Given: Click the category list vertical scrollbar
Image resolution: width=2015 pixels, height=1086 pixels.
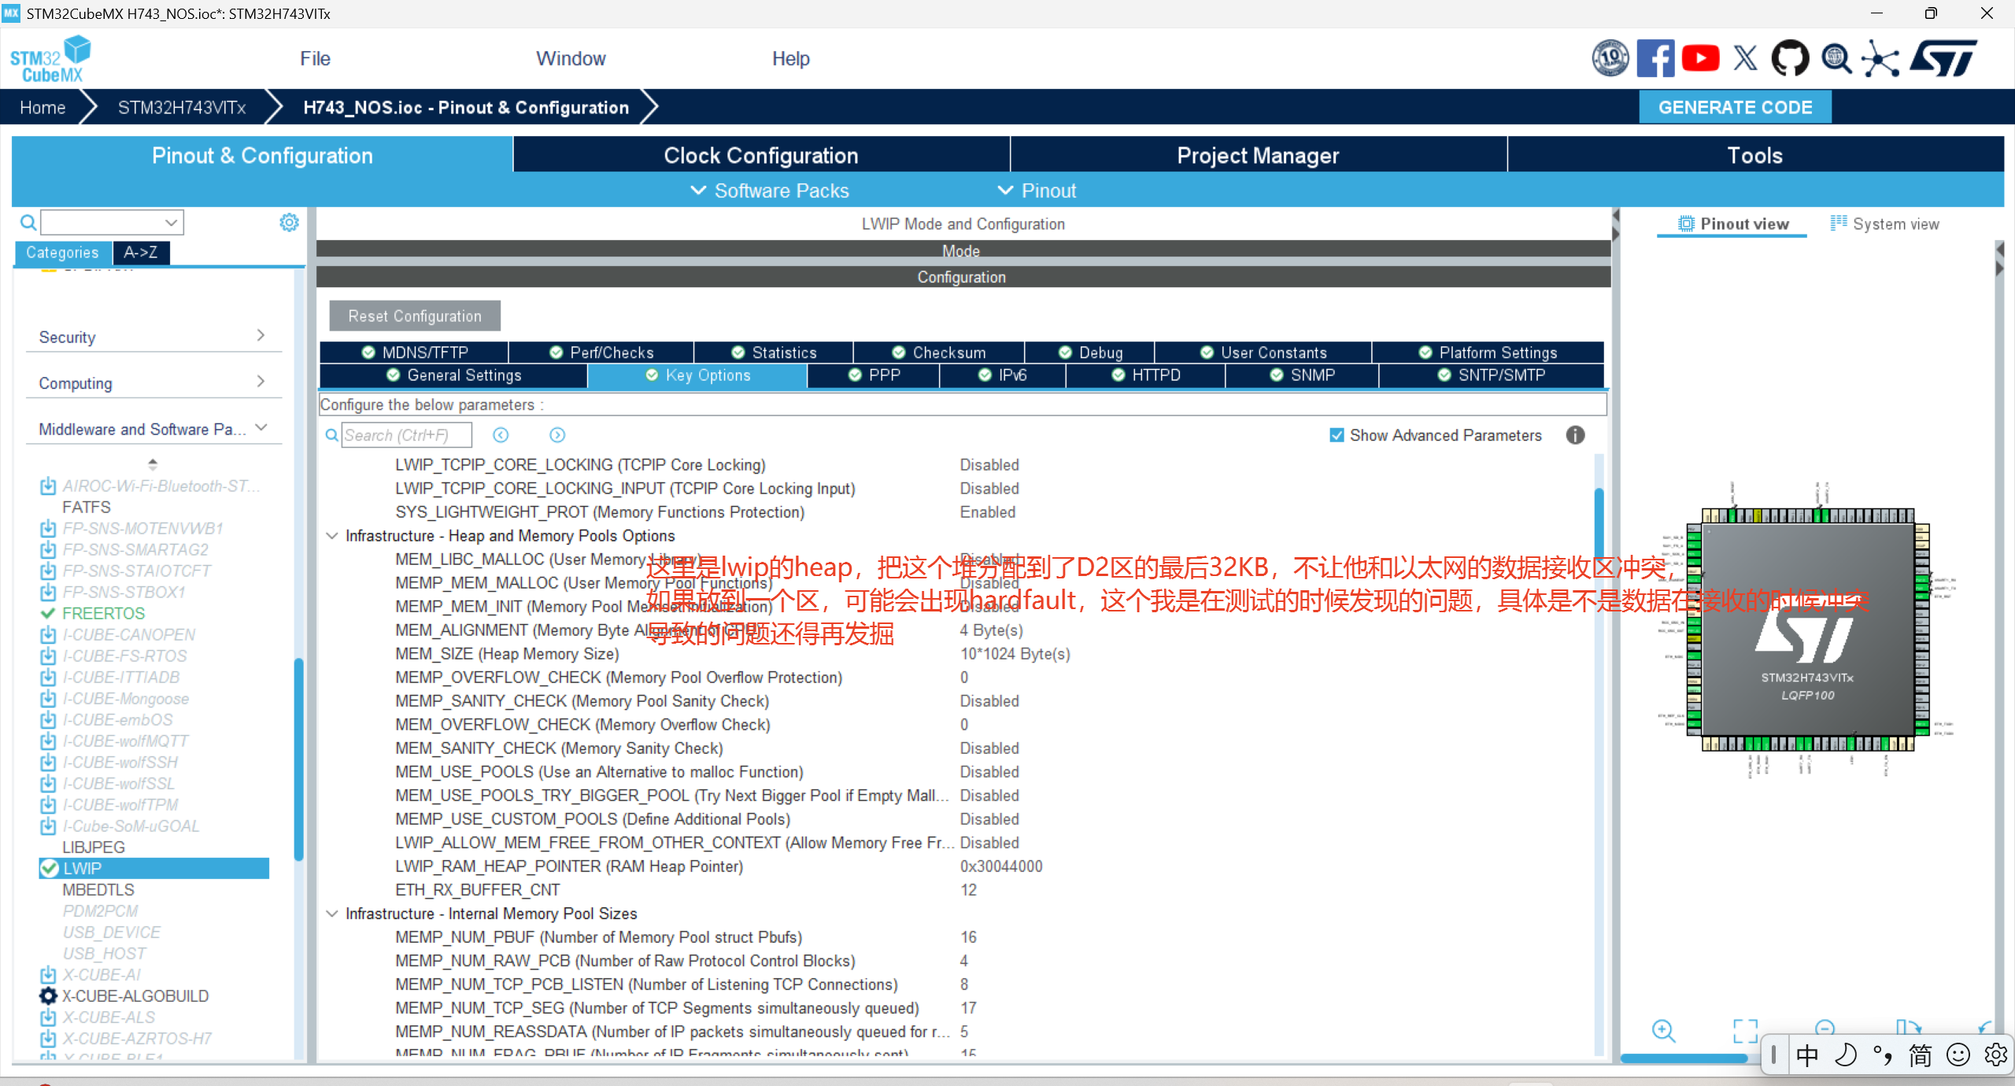Looking at the screenshot, I should tap(298, 759).
